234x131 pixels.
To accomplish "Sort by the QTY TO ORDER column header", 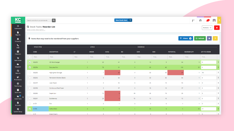I will 206,52.
